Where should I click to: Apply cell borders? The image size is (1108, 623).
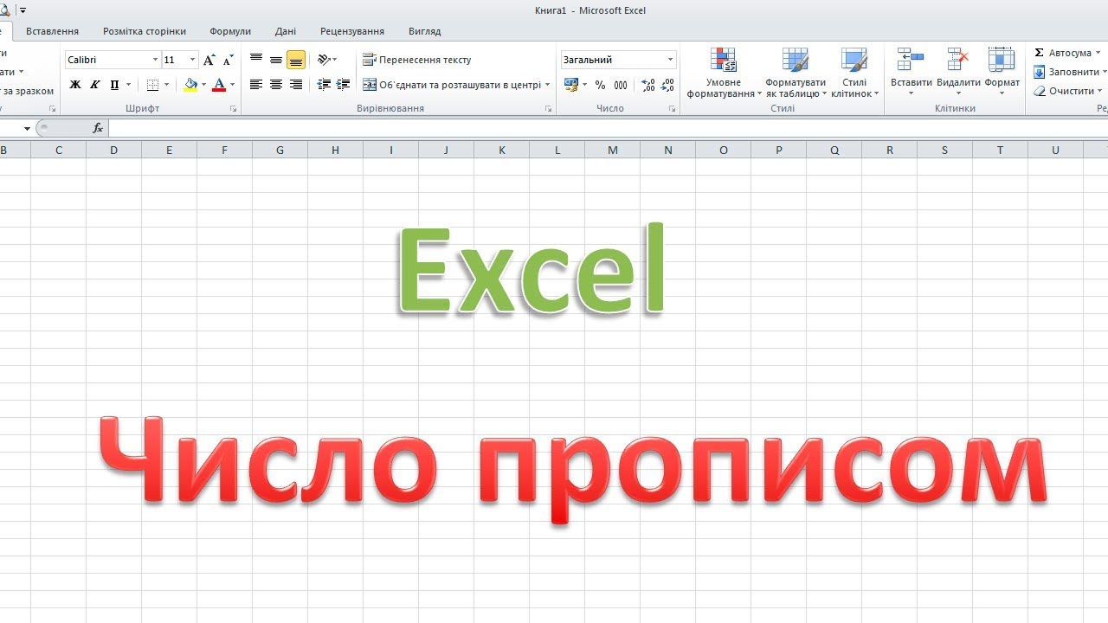click(x=152, y=85)
